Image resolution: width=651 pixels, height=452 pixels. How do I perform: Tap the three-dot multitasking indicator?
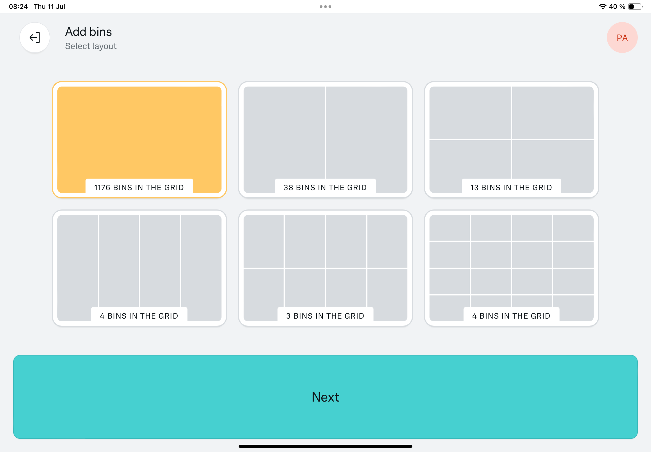point(325,7)
